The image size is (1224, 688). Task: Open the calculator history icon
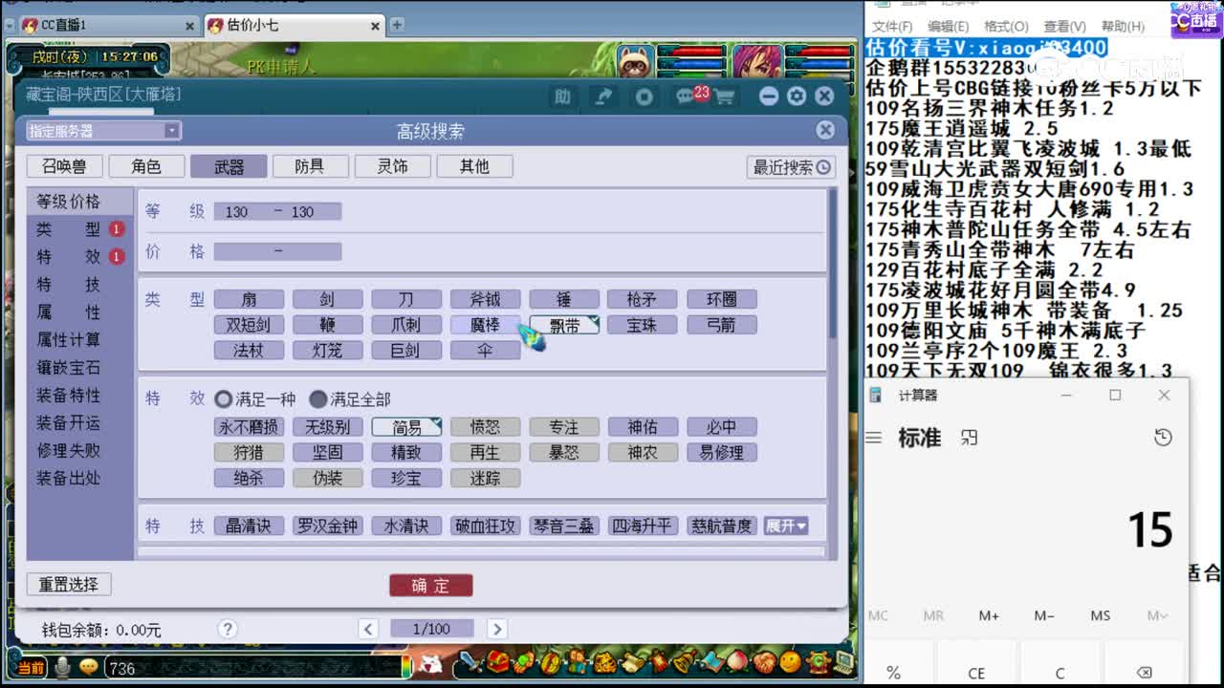coord(1163,438)
